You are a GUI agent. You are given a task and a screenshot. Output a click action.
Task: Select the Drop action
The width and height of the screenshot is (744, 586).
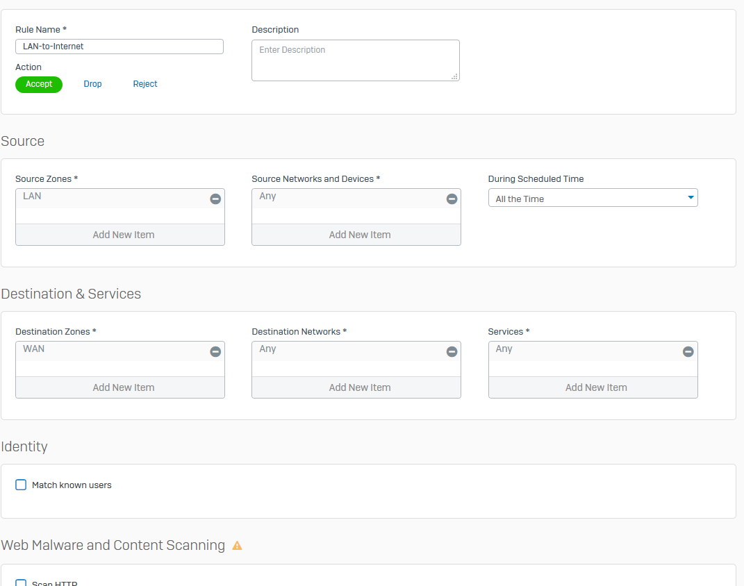[92, 84]
